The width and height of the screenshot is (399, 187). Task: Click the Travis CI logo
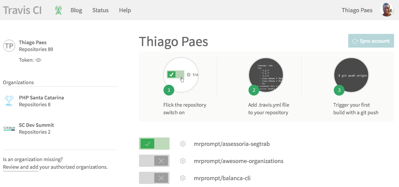[23, 10]
